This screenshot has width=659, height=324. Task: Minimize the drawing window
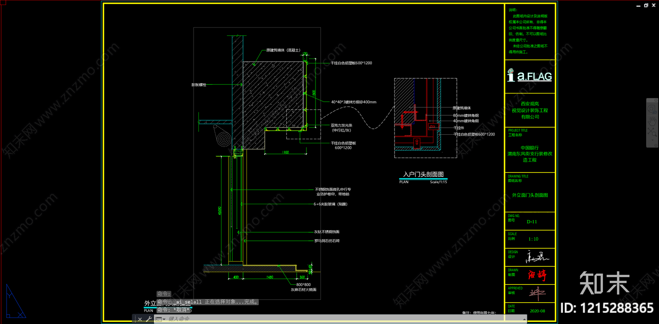(638, 6)
